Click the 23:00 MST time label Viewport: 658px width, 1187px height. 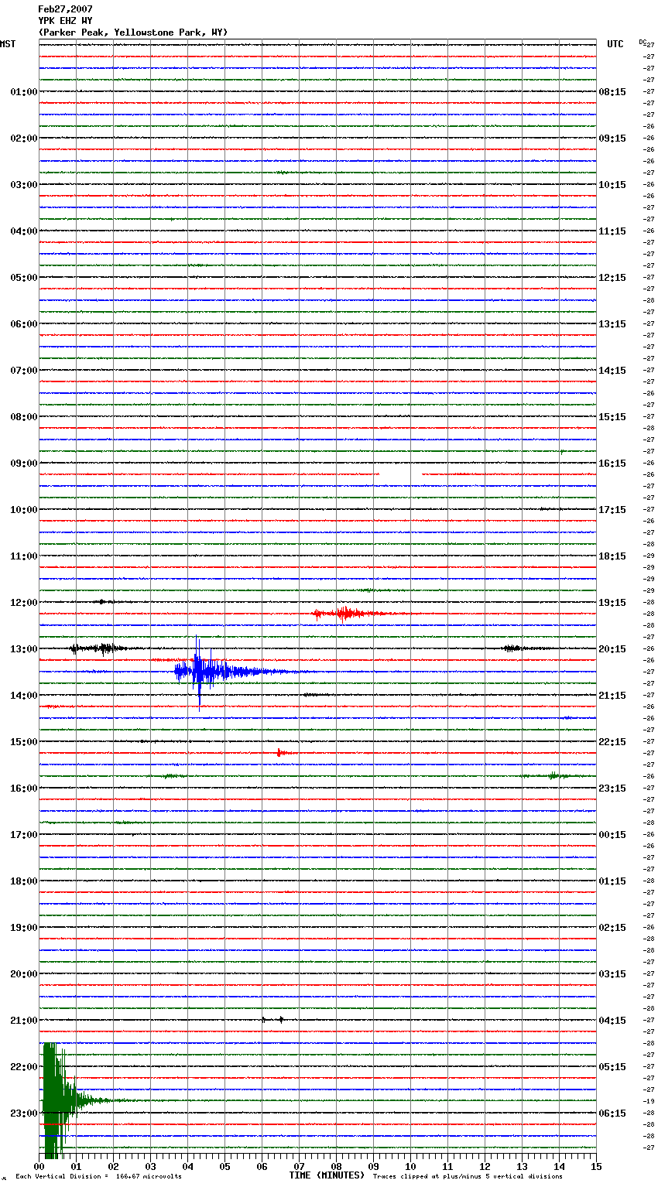pos(23,1113)
